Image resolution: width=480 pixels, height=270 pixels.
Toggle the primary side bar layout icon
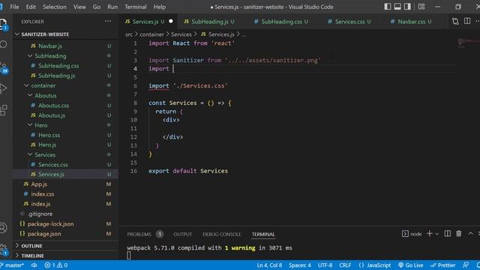(388, 7)
